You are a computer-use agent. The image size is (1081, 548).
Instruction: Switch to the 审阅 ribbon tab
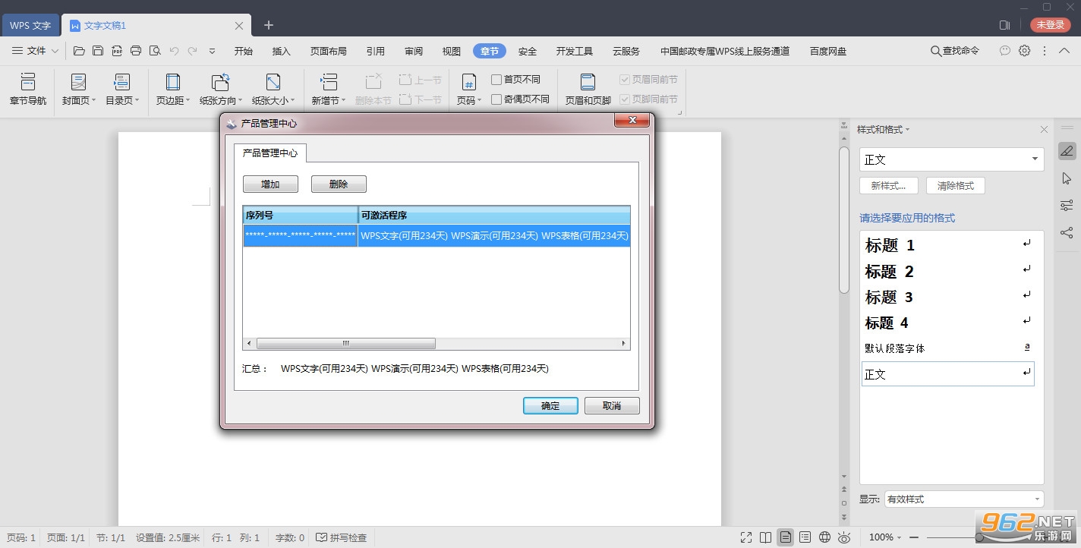click(x=414, y=51)
